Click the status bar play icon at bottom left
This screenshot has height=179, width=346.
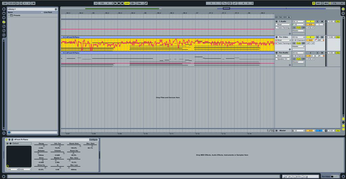point(4,176)
